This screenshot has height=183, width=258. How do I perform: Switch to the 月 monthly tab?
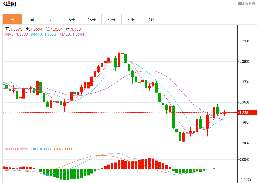[x=52, y=20]
